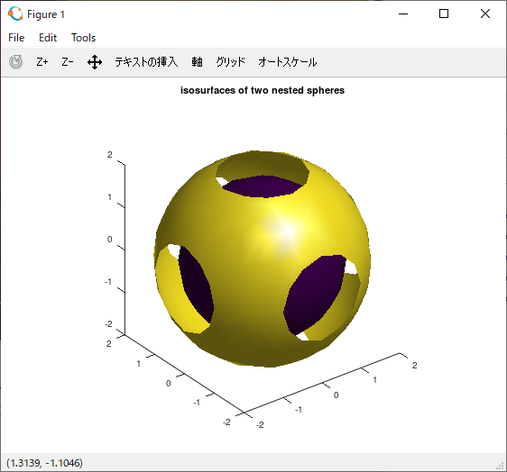The image size is (507, 472).
Task: Activate the Z- zoom out tool
Action: click(68, 61)
